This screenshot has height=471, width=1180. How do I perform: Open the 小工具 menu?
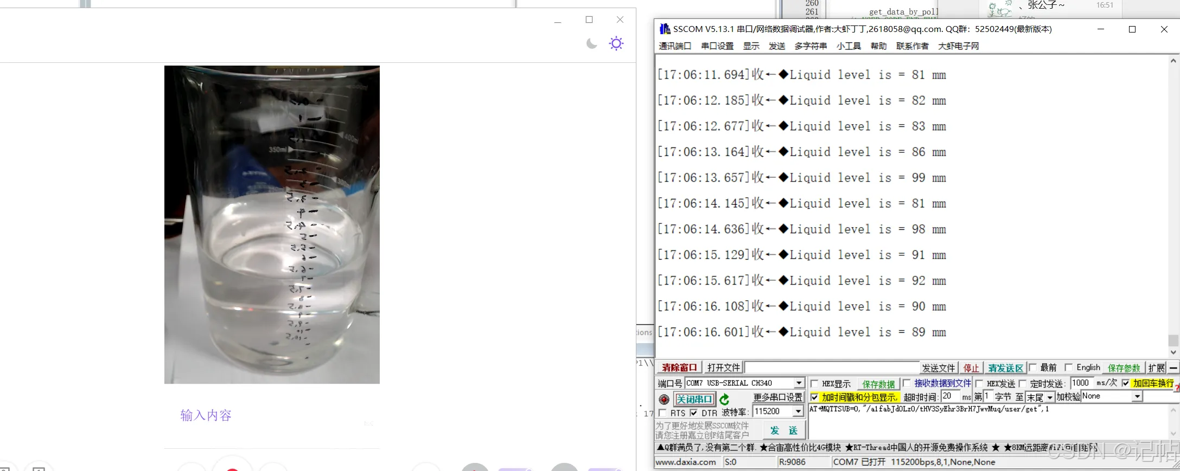[849, 46]
